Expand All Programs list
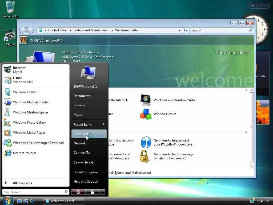 click(36, 183)
